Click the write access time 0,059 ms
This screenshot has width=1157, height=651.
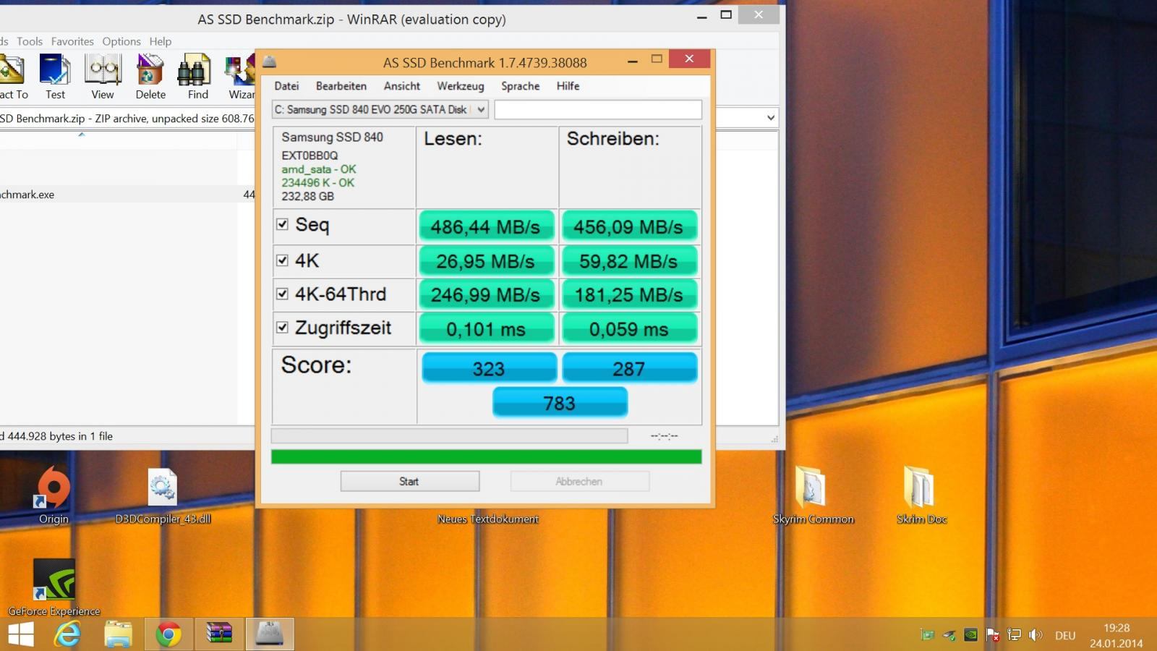click(x=629, y=328)
